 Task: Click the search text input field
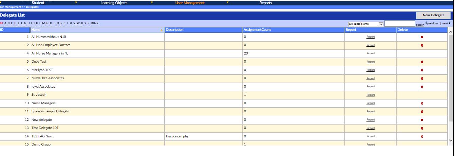click(400, 24)
